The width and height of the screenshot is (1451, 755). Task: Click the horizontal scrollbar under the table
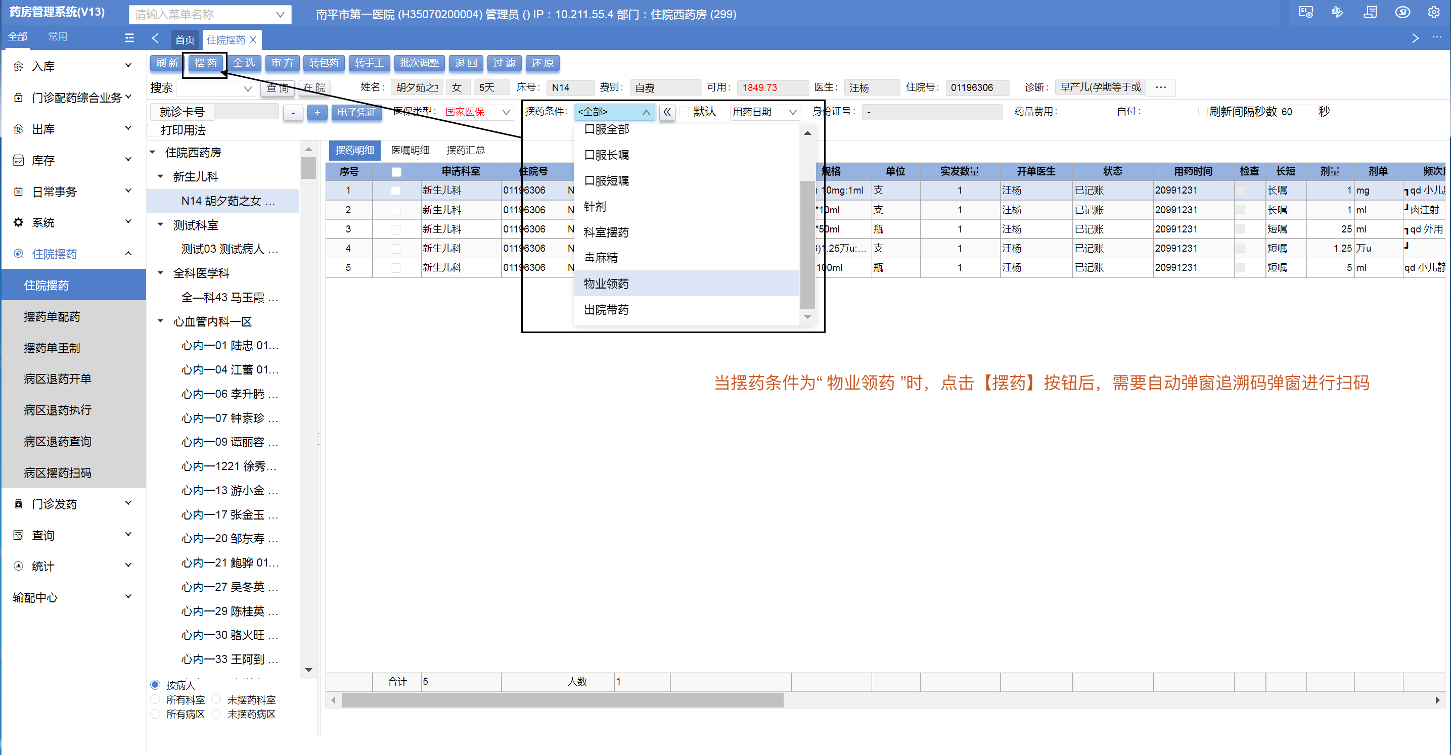click(562, 700)
